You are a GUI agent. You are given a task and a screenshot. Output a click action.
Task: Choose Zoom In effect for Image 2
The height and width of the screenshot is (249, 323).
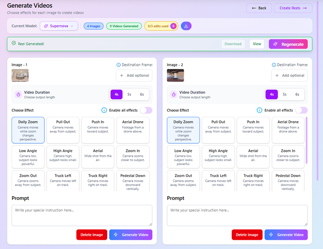[288, 157]
